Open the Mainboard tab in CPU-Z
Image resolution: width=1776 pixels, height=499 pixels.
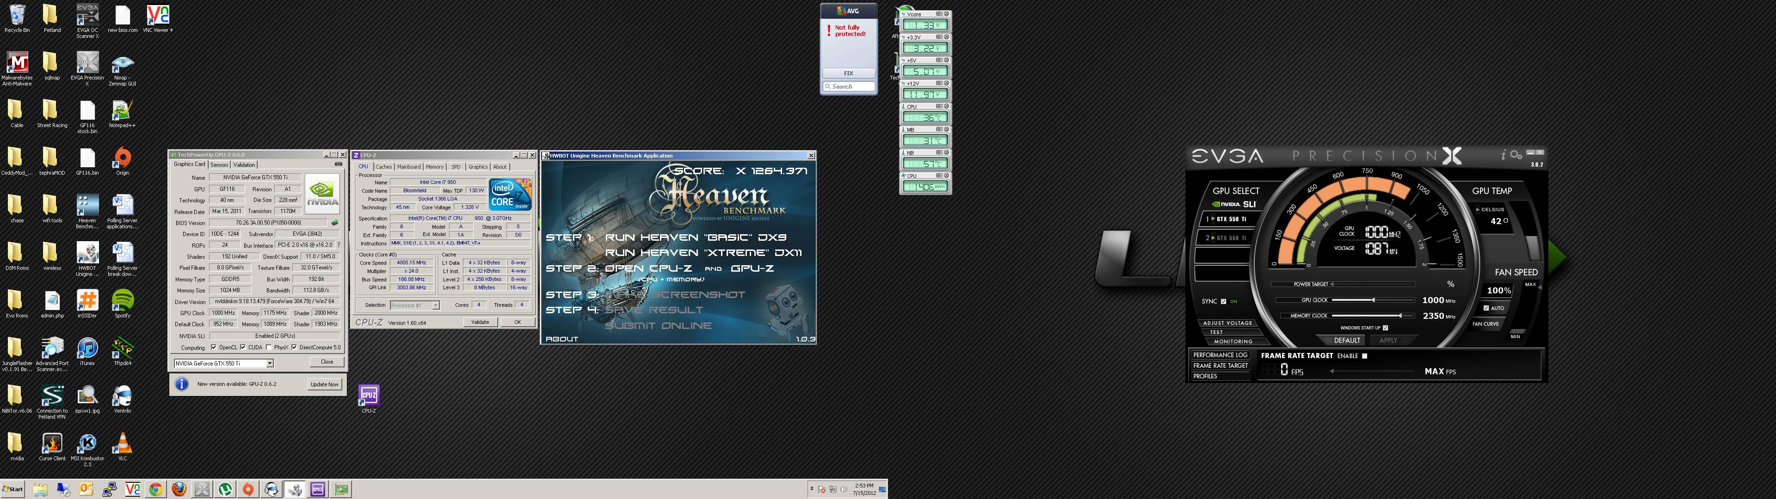click(x=409, y=167)
